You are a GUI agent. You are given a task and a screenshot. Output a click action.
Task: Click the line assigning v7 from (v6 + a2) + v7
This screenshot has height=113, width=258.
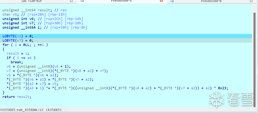click(57, 71)
